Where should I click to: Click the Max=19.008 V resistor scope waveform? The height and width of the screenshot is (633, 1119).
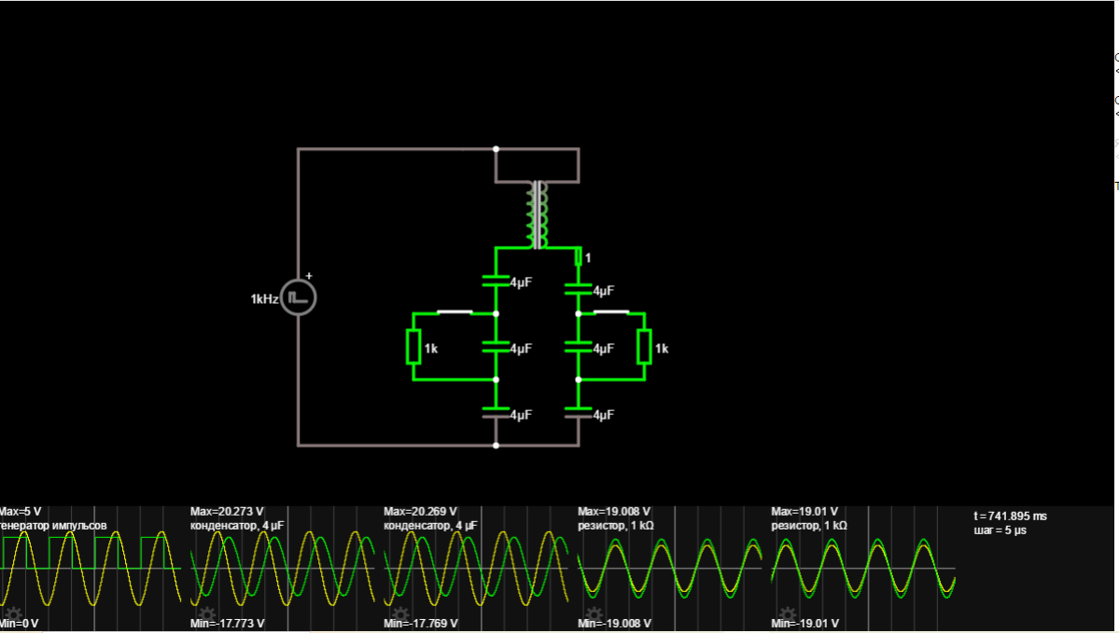coord(669,569)
